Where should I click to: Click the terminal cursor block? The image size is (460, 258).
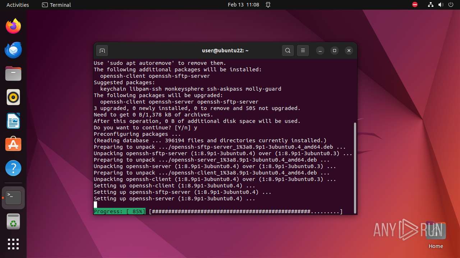(96, 205)
